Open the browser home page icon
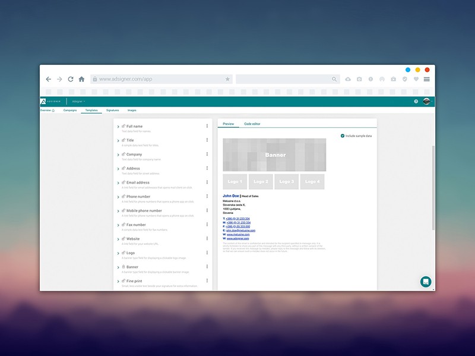This screenshot has width=475, height=356. tap(81, 79)
